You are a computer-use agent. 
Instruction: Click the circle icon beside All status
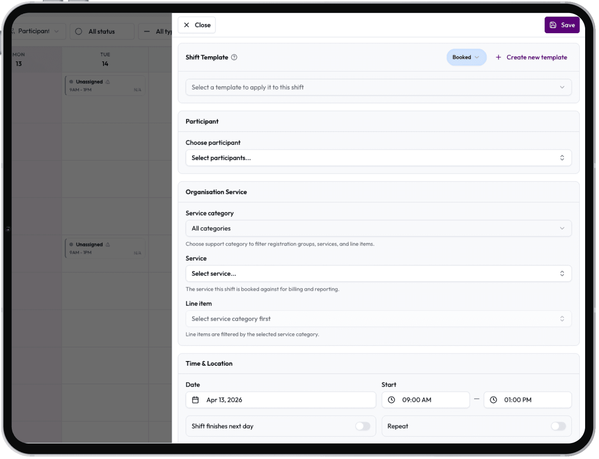[79, 32]
